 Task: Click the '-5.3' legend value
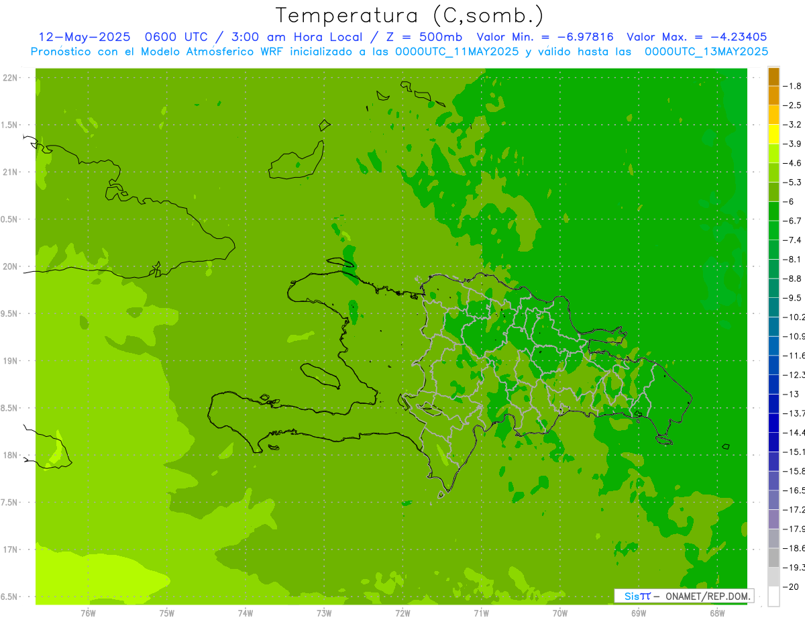(792, 183)
